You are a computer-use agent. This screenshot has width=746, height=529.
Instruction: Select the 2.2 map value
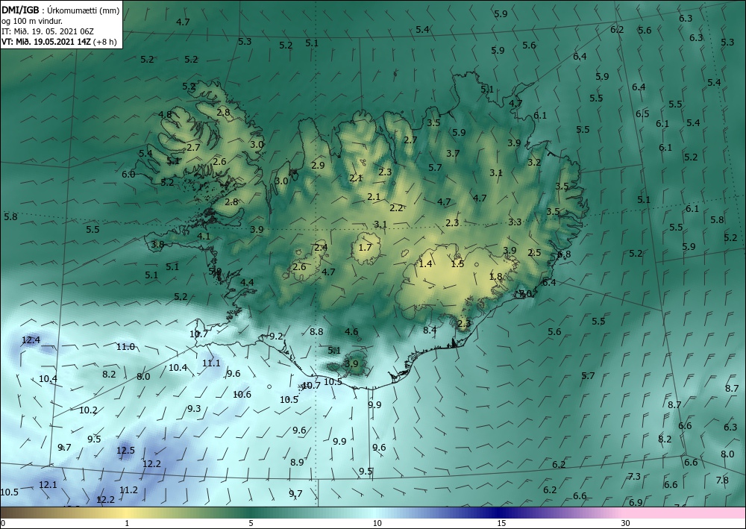(396, 208)
